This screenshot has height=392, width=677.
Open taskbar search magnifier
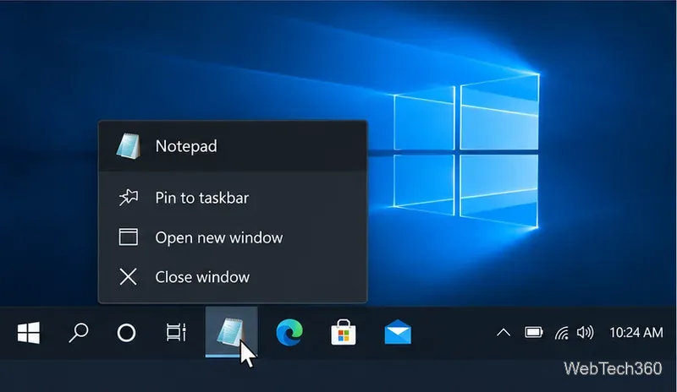click(x=78, y=333)
